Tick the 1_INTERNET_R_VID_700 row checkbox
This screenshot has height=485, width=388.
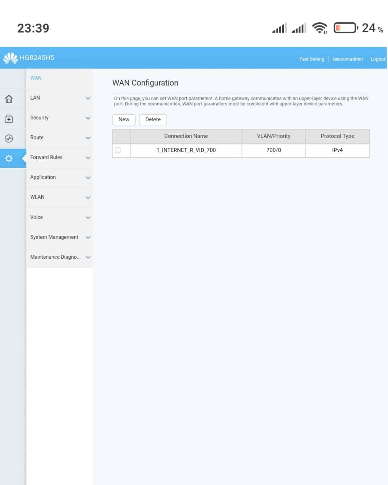(x=118, y=150)
